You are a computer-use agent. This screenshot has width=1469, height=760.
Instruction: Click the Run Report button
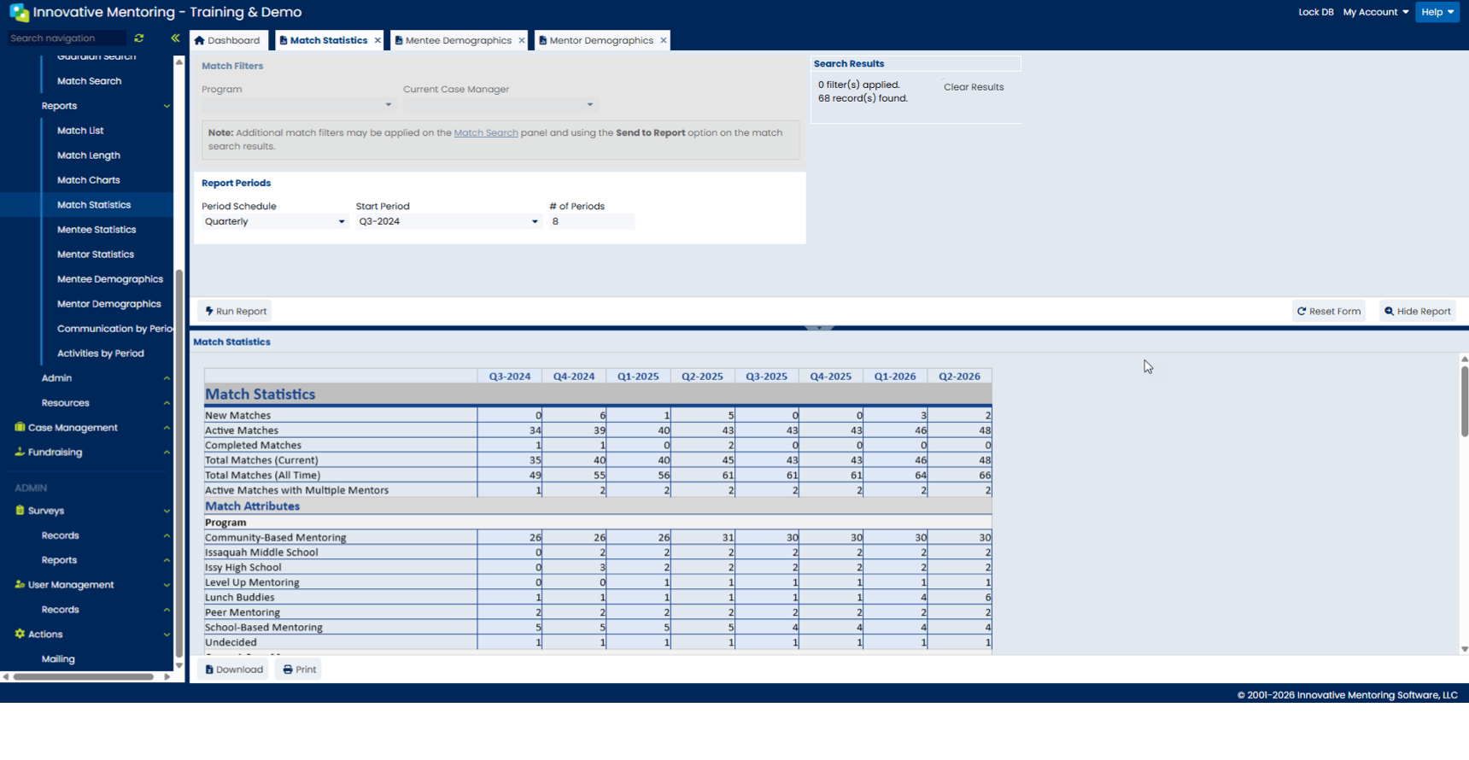click(236, 312)
